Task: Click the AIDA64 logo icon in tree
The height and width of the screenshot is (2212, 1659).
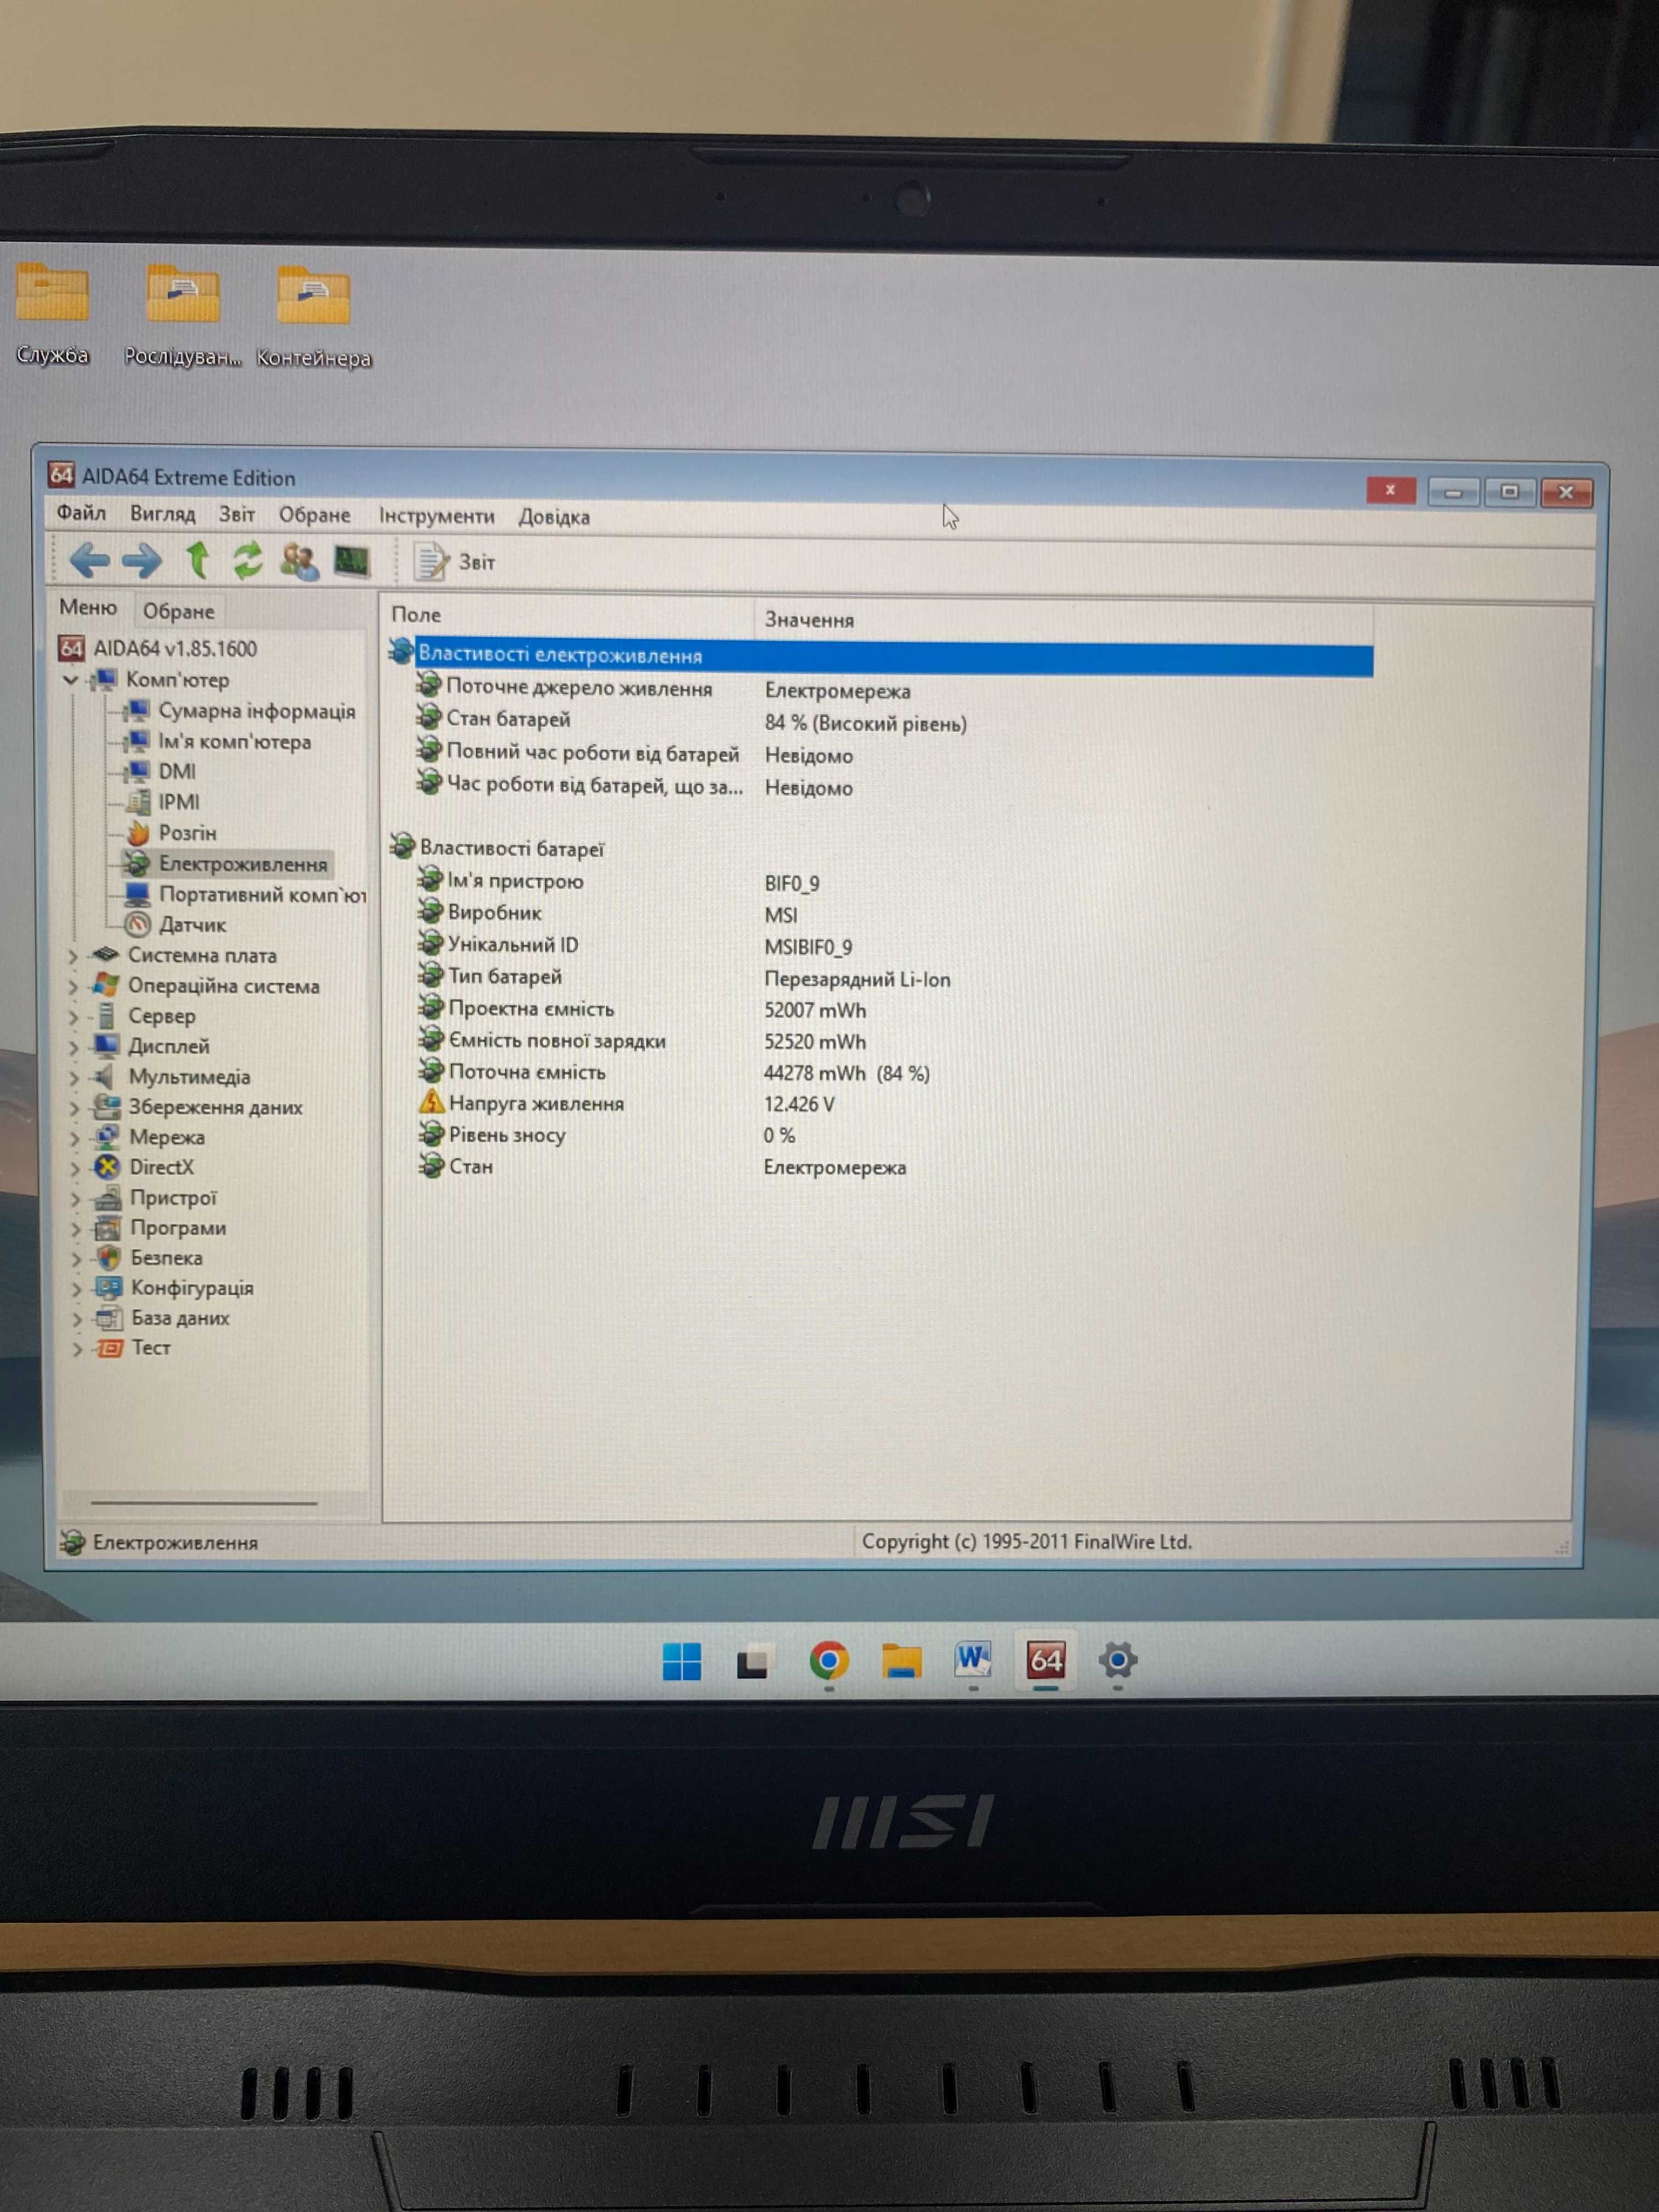Action: tap(66, 645)
